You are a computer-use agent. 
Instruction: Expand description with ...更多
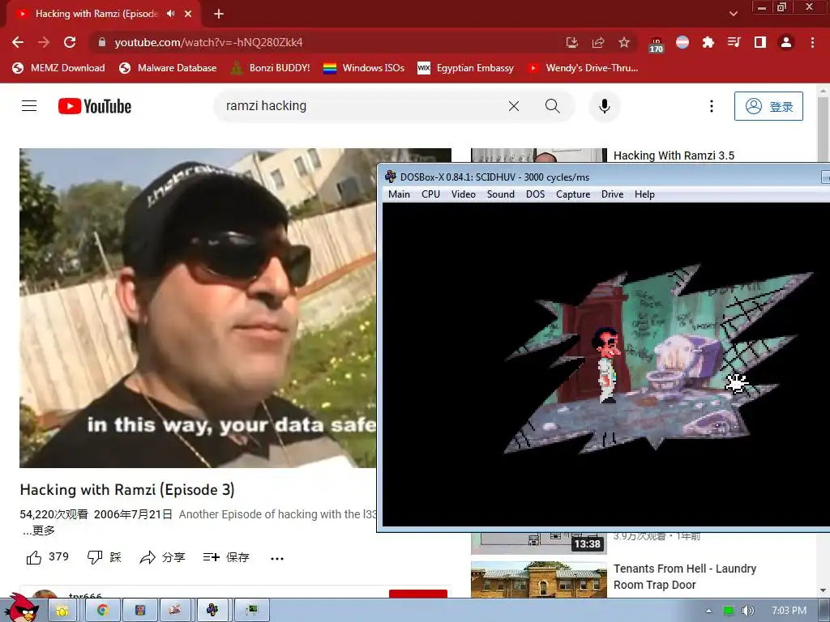tap(39, 530)
